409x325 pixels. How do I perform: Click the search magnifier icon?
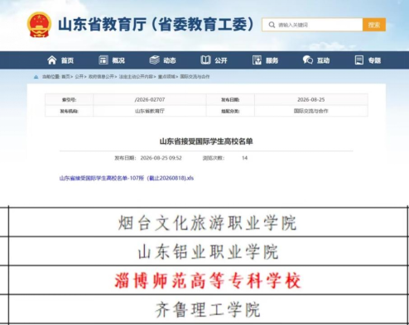pyautogui.click(x=272, y=25)
